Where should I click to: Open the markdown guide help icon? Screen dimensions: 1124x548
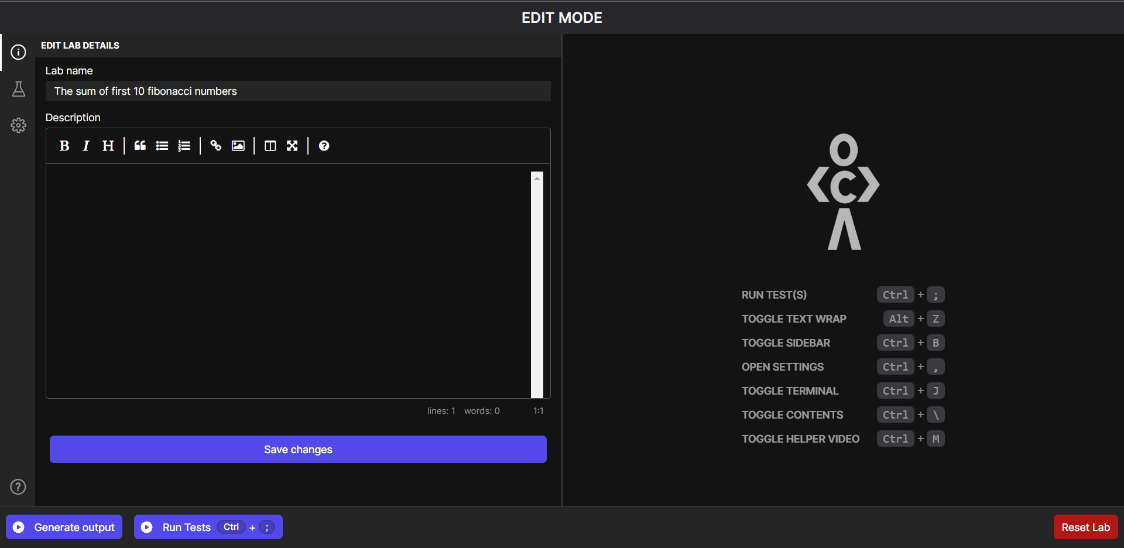324,146
